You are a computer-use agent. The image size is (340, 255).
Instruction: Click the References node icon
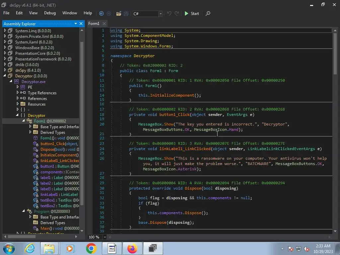(x=23, y=98)
